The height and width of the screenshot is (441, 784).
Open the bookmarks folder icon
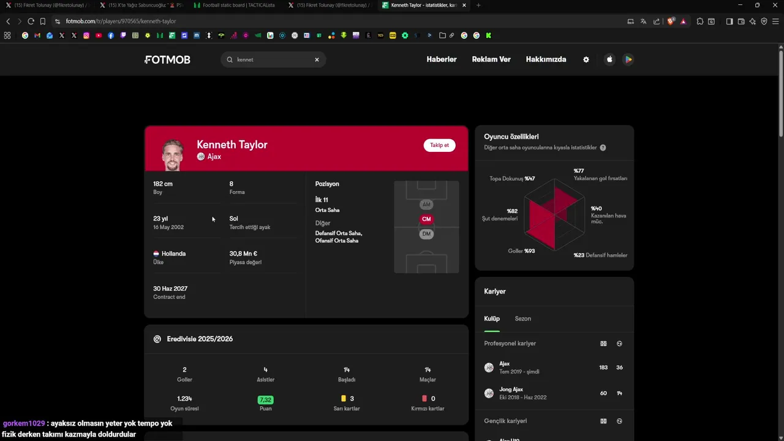[x=442, y=36]
